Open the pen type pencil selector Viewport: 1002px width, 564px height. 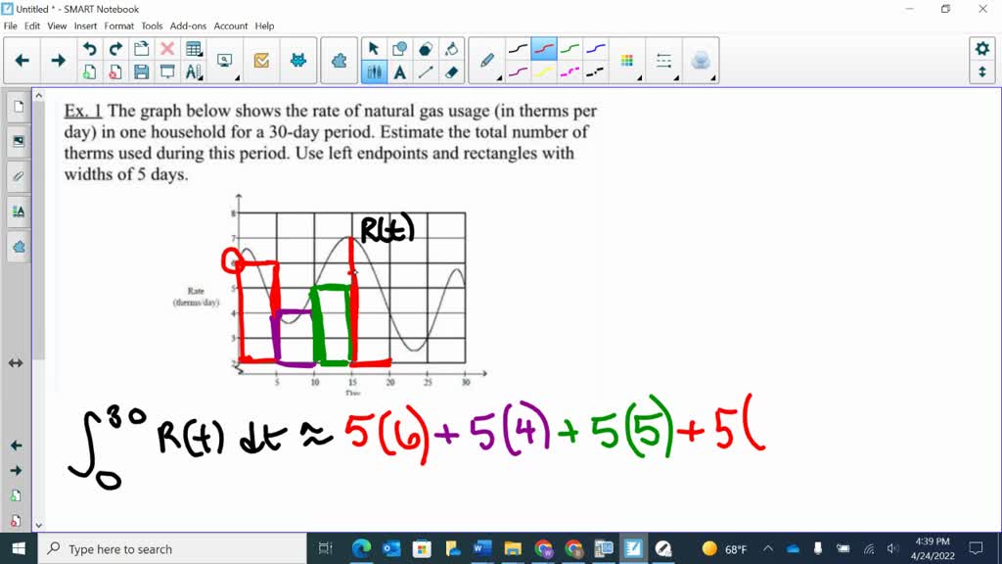[x=487, y=61]
